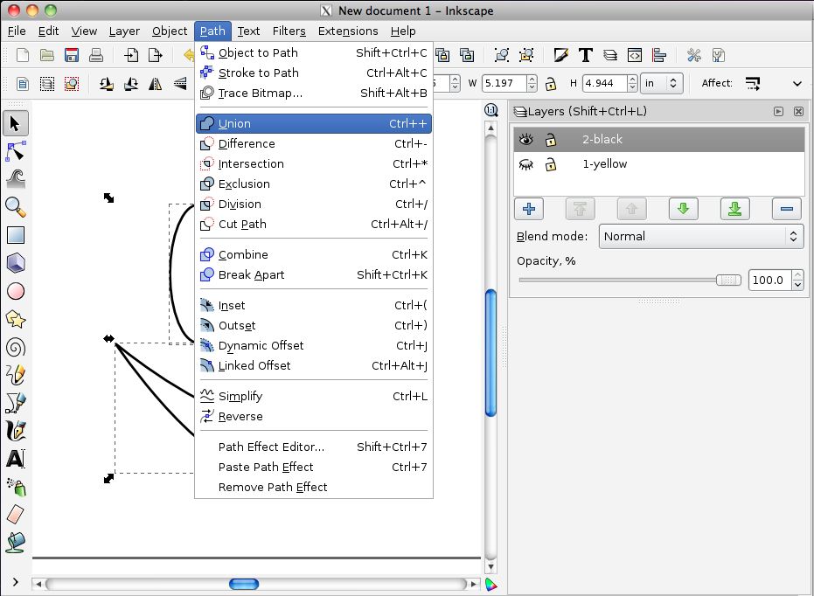
Task: Select the Zoom magnifier tool
Action: [x=15, y=207]
